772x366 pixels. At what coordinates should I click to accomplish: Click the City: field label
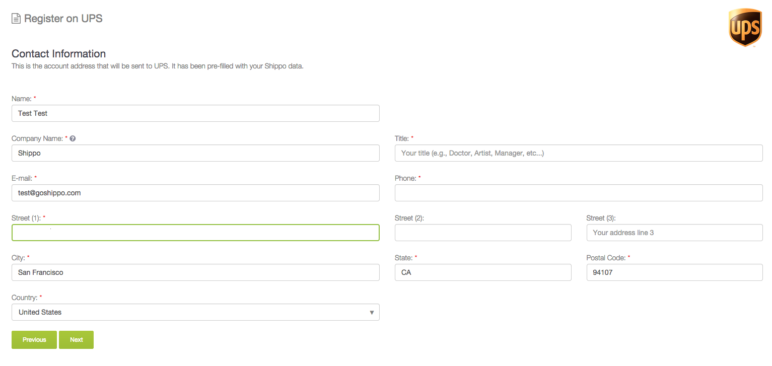pos(18,258)
